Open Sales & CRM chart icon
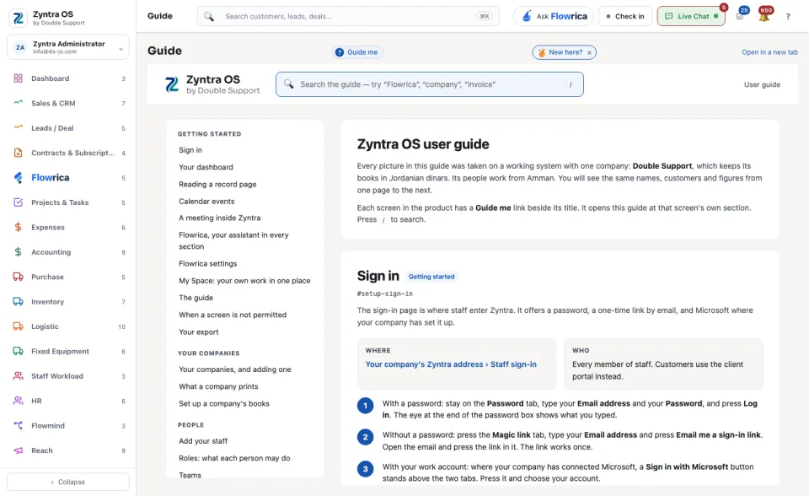Image resolution: width=809 pixels, height=496 pixels. tap(18, 103)
